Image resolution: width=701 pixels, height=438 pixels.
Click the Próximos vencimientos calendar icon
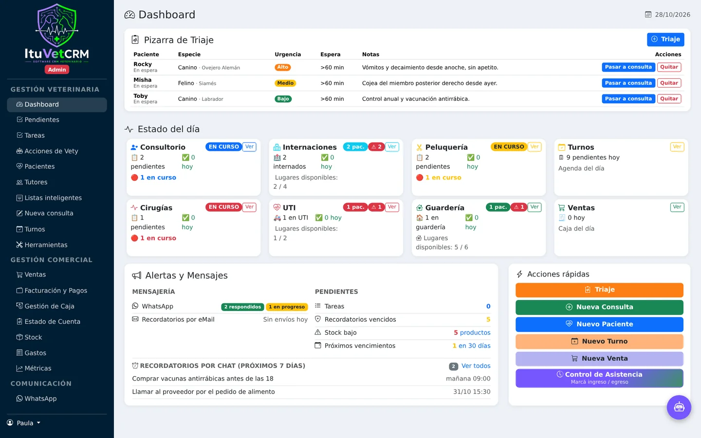point(318,346)
